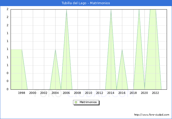Click the Matrimonios legend label
The image size is (172, 119).
88,102
